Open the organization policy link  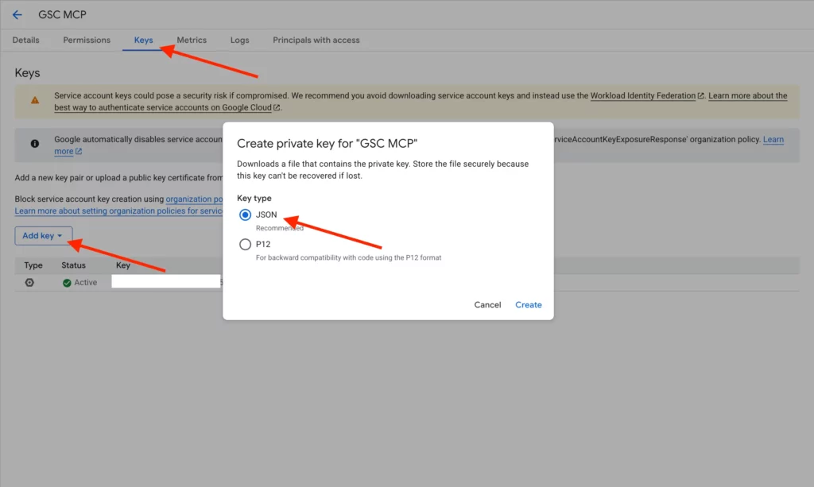click(194, 199)
